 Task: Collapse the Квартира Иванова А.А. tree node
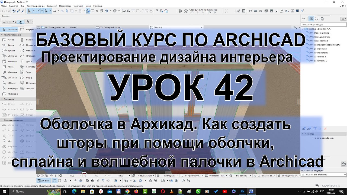click(303, 29)
